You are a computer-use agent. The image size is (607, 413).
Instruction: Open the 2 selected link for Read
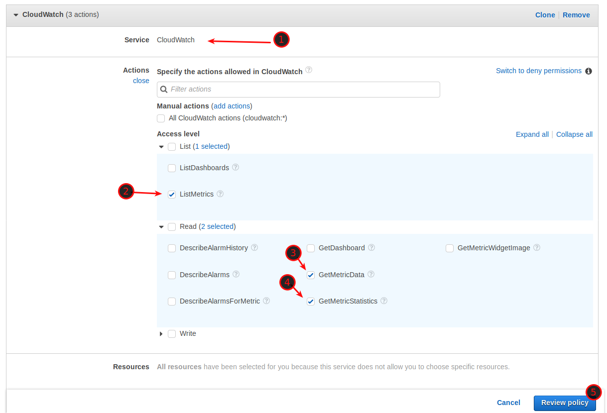(217, 226)
